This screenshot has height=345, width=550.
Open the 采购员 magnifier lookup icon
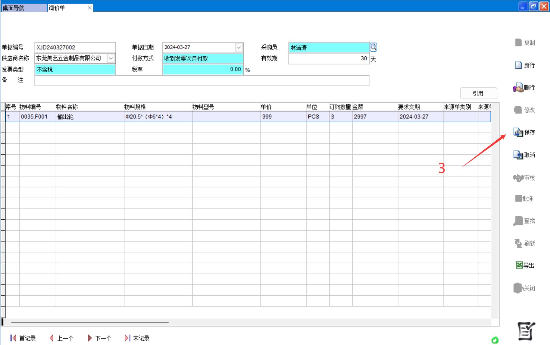(373, 47)
